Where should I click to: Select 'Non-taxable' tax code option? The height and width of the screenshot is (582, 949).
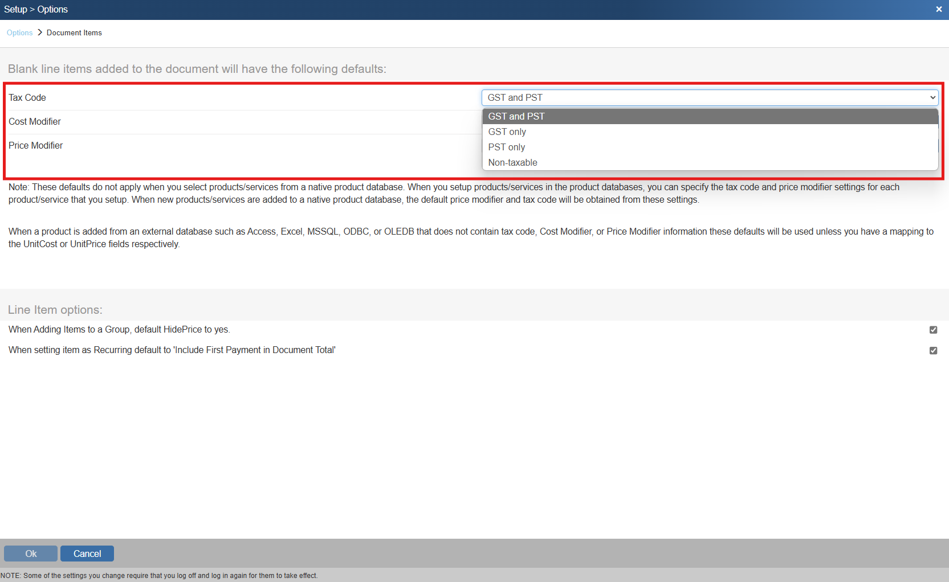513,163
